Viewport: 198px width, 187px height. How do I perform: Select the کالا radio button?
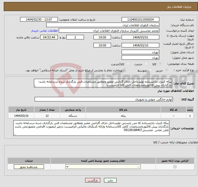point(161,64)
